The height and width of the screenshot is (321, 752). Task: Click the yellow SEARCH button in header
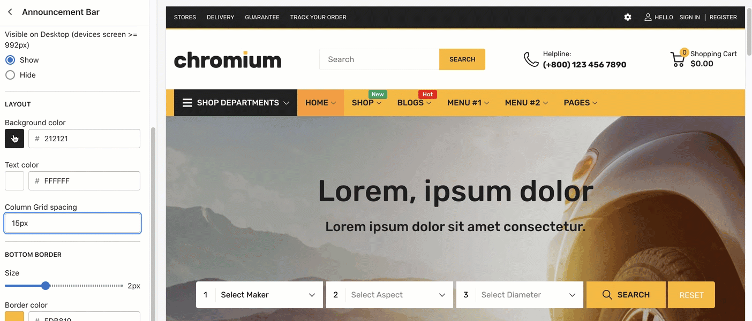(462, 59)
